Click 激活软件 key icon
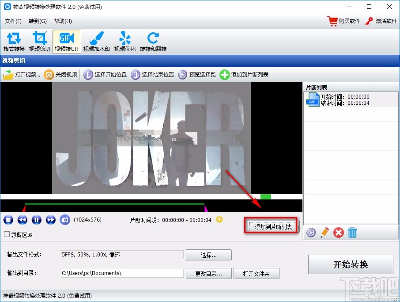The height and width of the screenshot is (302, 400). point(381,21)
